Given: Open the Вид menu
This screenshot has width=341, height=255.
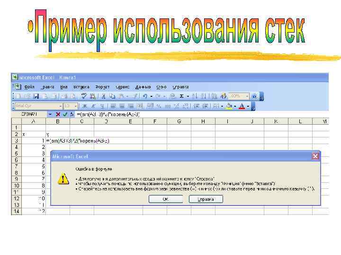Looking at the screenshot, I should pos(64,87).
